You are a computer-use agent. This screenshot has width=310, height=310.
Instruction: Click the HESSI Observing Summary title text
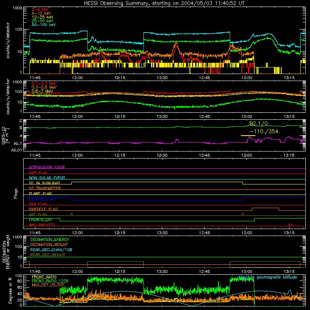[x=164, y=3]
